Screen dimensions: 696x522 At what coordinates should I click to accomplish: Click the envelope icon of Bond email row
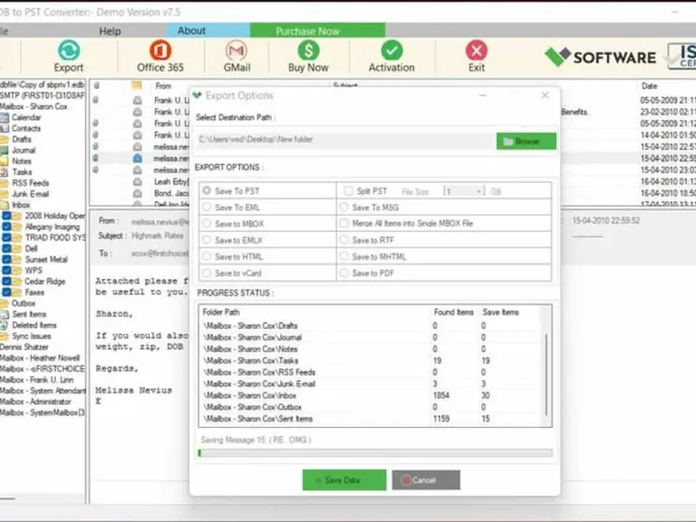click(137, 193)
